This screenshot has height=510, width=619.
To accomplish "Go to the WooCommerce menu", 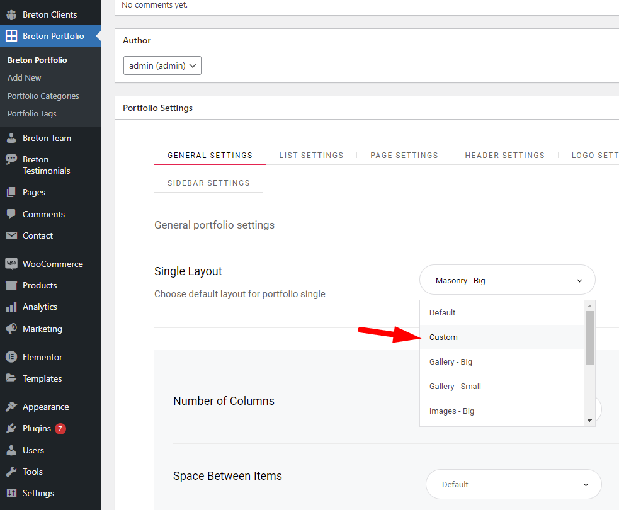I will [x=50, y=264].
